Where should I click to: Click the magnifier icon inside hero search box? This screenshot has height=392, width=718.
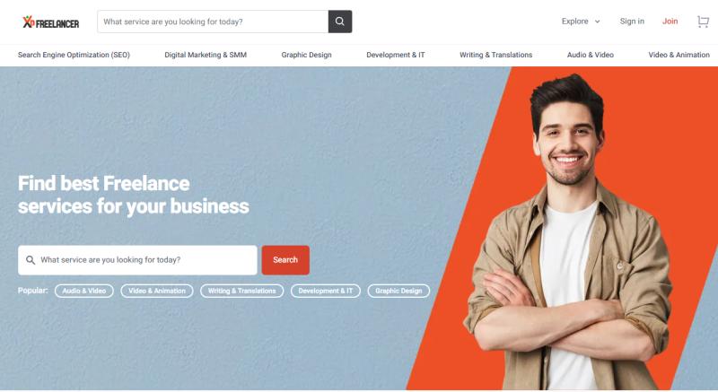click(x=31, y=260)
